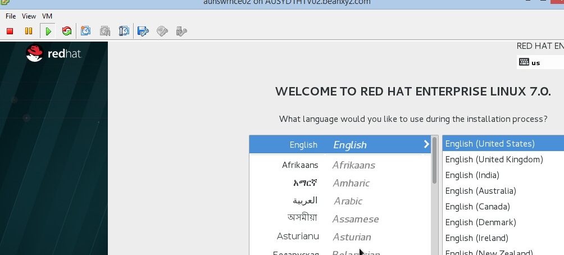Select Amharic in the language list
Image resolution: width=564 pixels, height=255 pixels.
[x=340, y=183]
